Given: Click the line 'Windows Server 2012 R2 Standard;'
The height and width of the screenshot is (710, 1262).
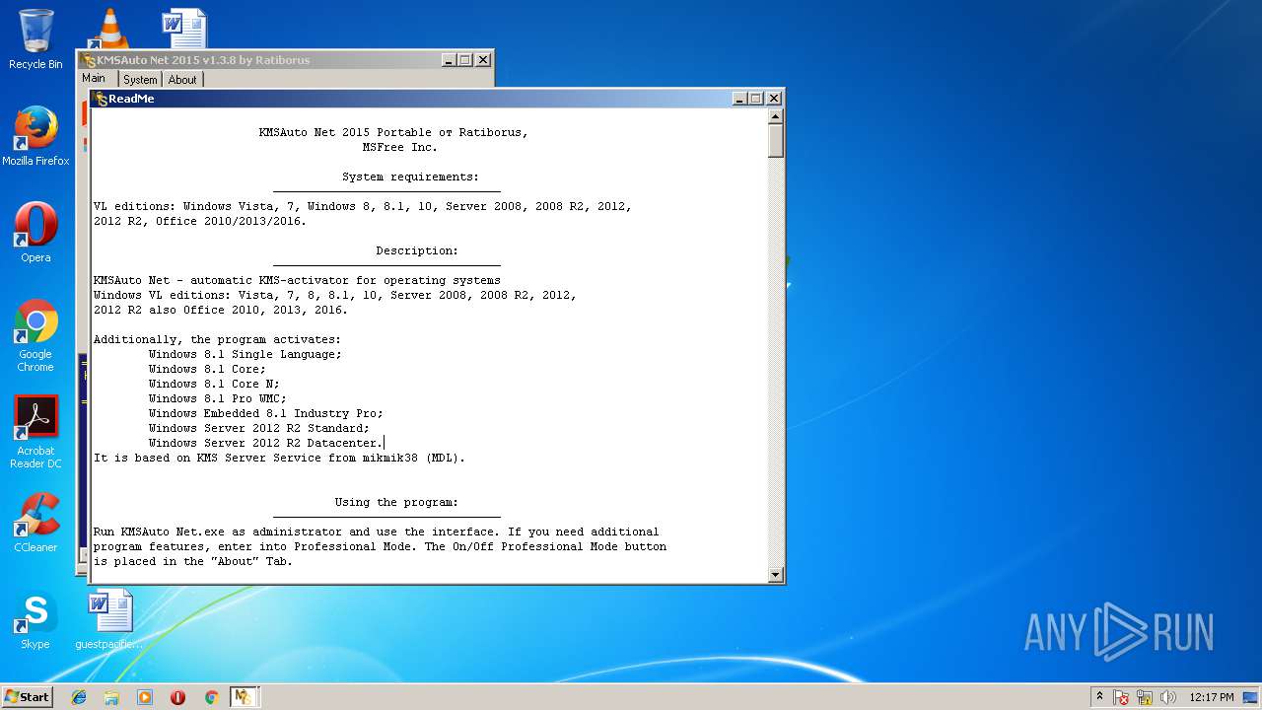Looking at the screenshot, I should [259, 428].
